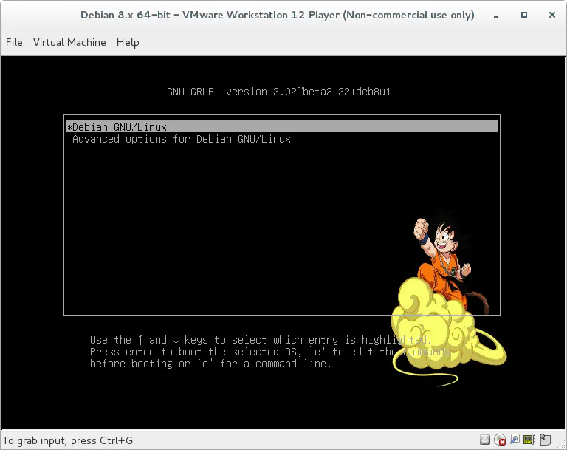The image size is (567, 450).
Task: Open the Help menu
Action: (128, 42)
